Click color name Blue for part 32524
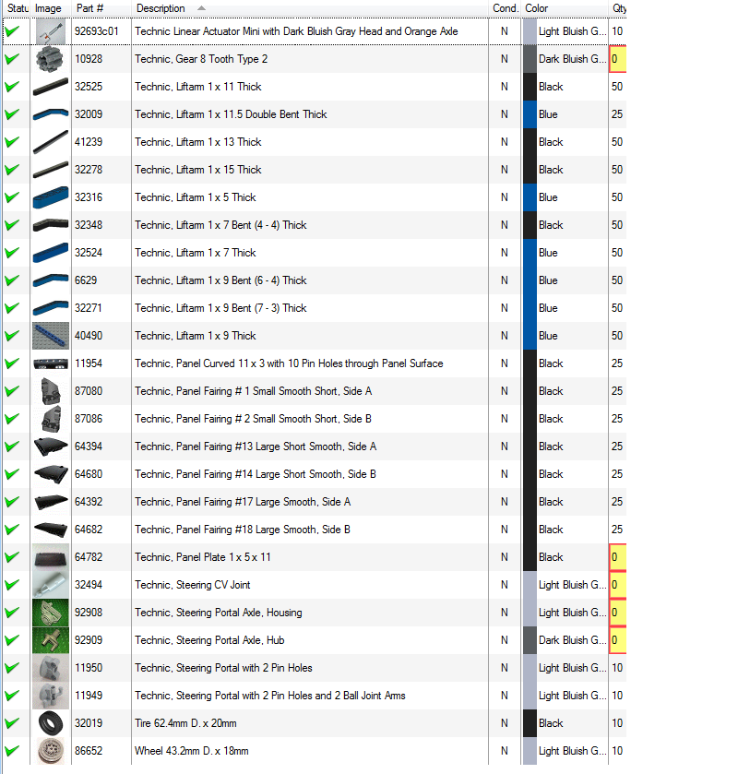Image resolution: width=738 pixels, height=774 pixels. pyautogui.click(x=548, y=253)
